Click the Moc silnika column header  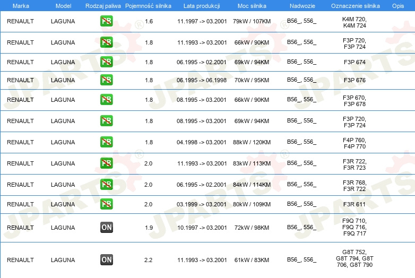pyautogui.click(x=252, y=6)
